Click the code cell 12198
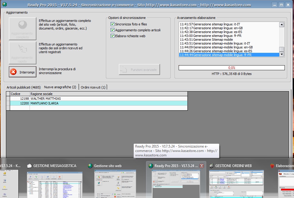 click(x=20, y=99)
